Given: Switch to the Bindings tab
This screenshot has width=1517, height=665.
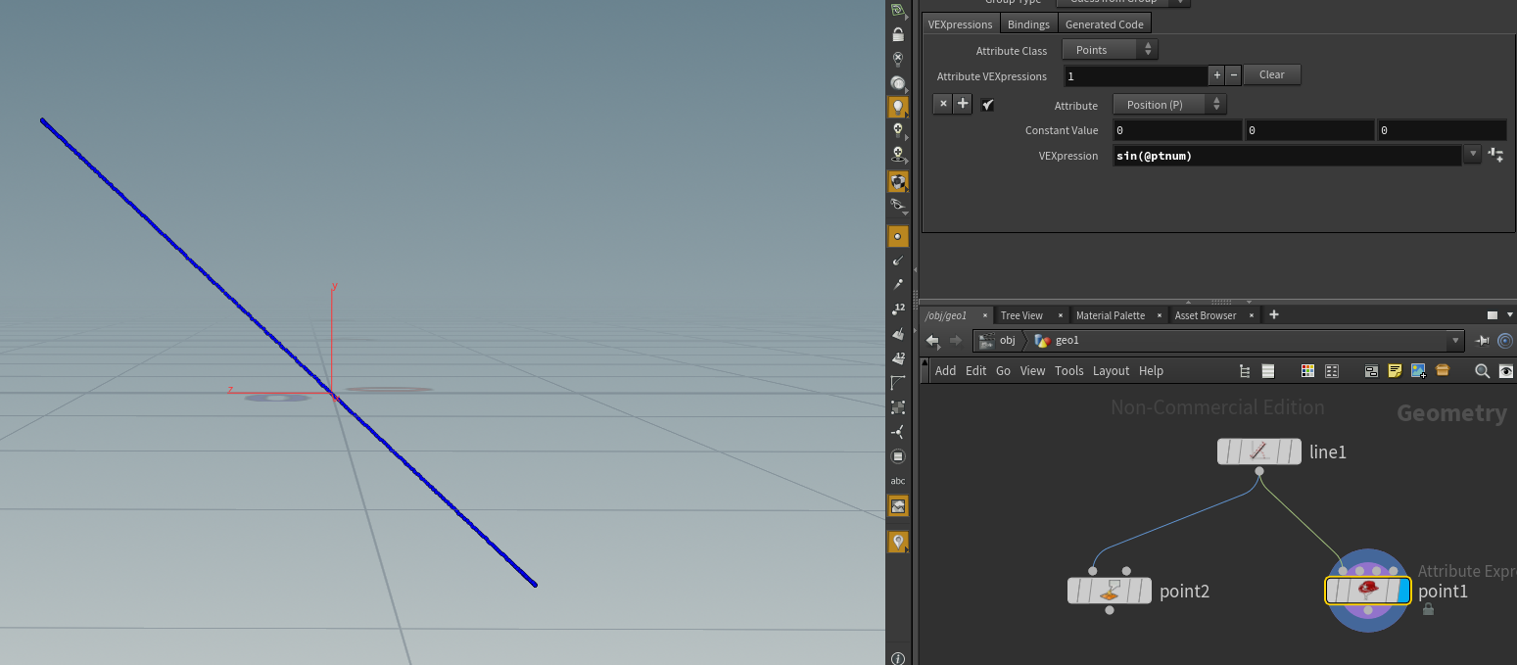Looking at the screenshot, I should pos(1028,24).
